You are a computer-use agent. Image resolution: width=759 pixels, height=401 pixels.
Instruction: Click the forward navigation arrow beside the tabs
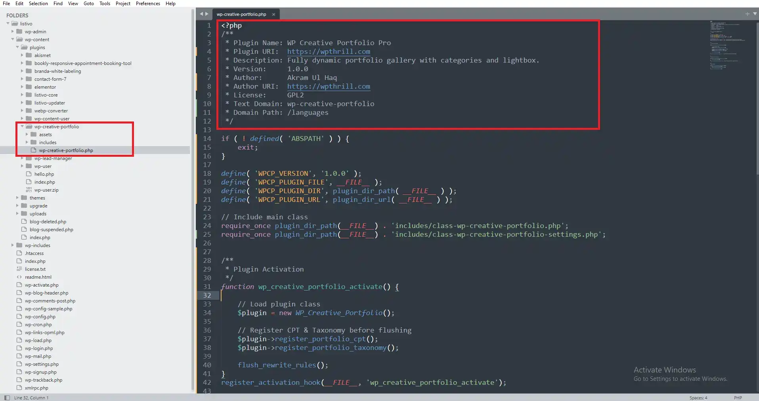tap(208, 14)
